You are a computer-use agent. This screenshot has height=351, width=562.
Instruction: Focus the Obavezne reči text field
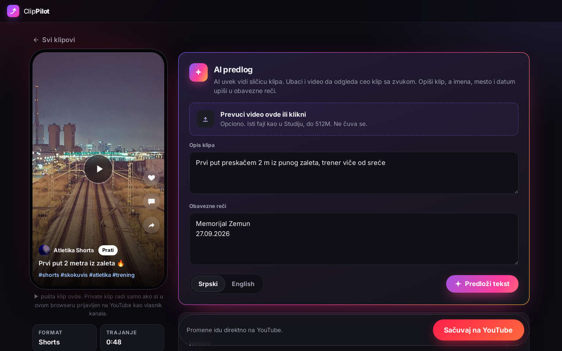click(x=354, y=239)
